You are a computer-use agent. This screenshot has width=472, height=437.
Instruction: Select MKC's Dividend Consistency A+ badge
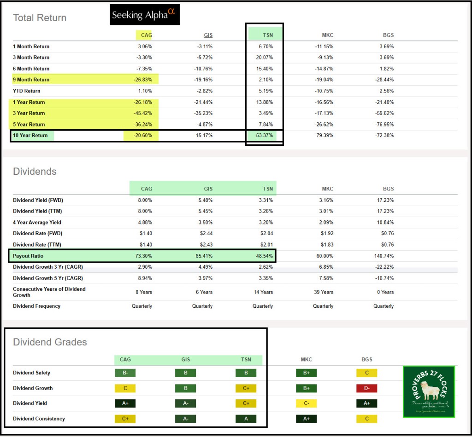307,419
